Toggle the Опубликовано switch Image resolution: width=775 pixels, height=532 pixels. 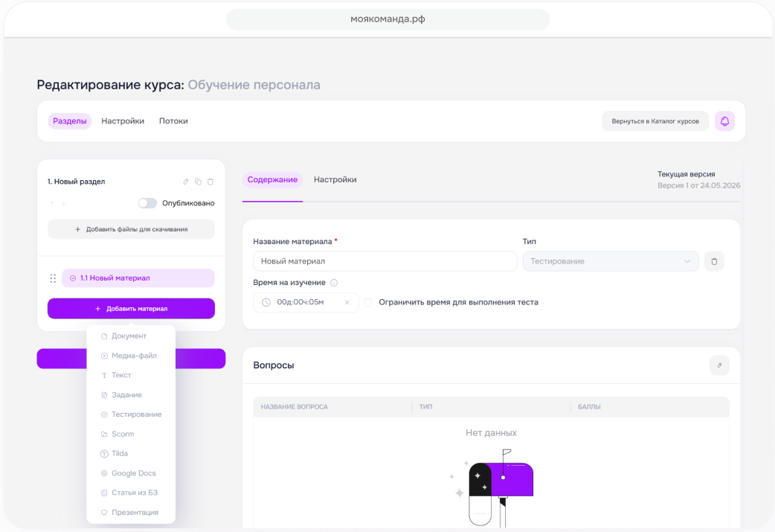[147, 203]
